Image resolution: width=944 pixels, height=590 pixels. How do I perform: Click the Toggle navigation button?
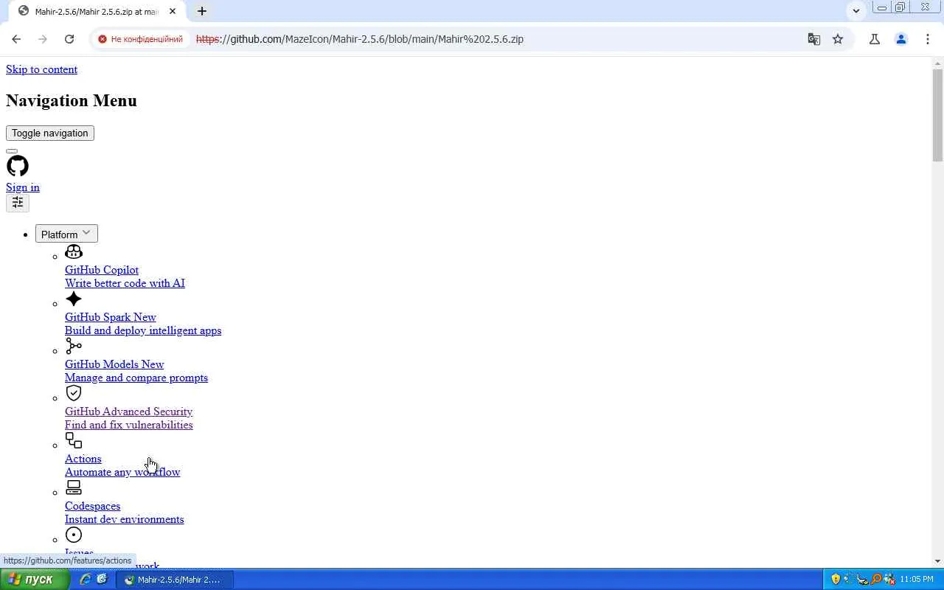(x=50, y=133)
